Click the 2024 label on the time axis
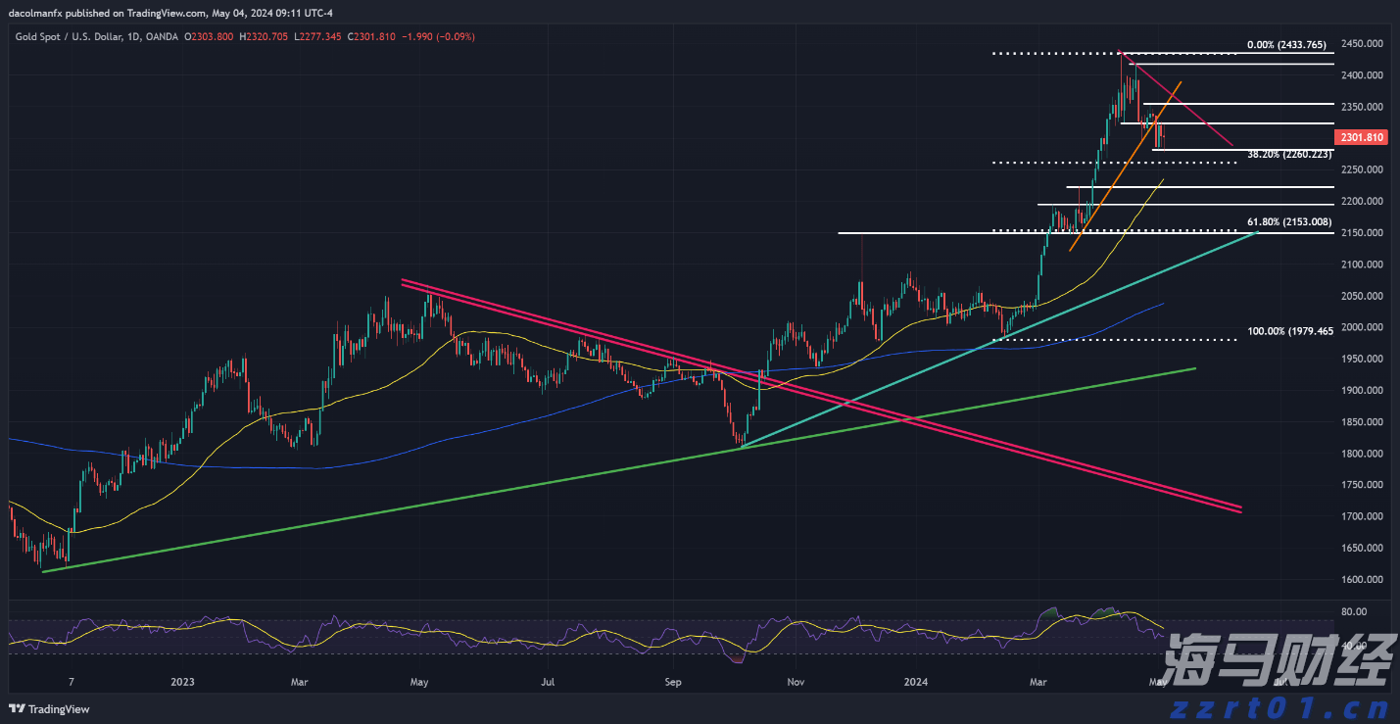 point(915,682)
